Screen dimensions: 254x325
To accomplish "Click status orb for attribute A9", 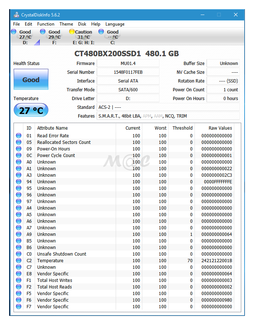I will click(19, 234).
